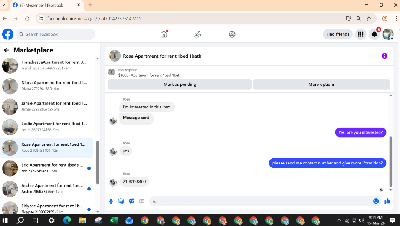400x226 pixels.
Task: Open Microsoft Edge from taskbar
Action: [x=67, y=220]
